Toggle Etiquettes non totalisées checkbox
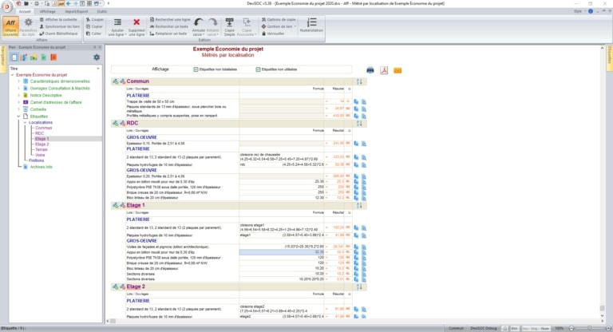Viewport: 613px width, 332px height. pyautogui.click(x=196, y=69)
